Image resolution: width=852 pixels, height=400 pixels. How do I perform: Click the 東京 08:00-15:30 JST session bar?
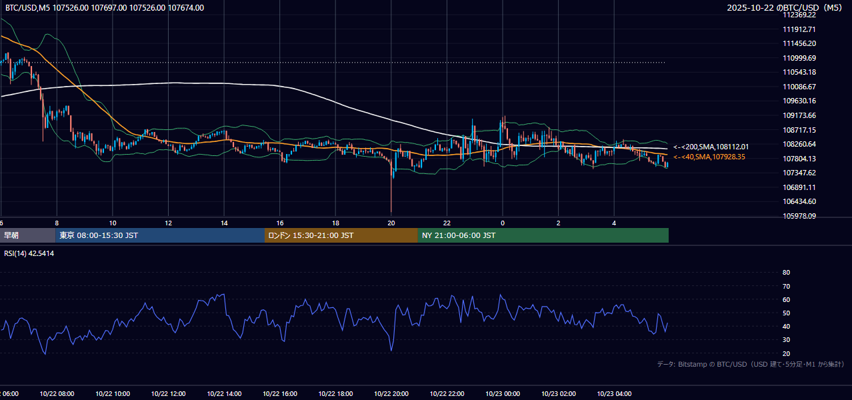[160, 235]
